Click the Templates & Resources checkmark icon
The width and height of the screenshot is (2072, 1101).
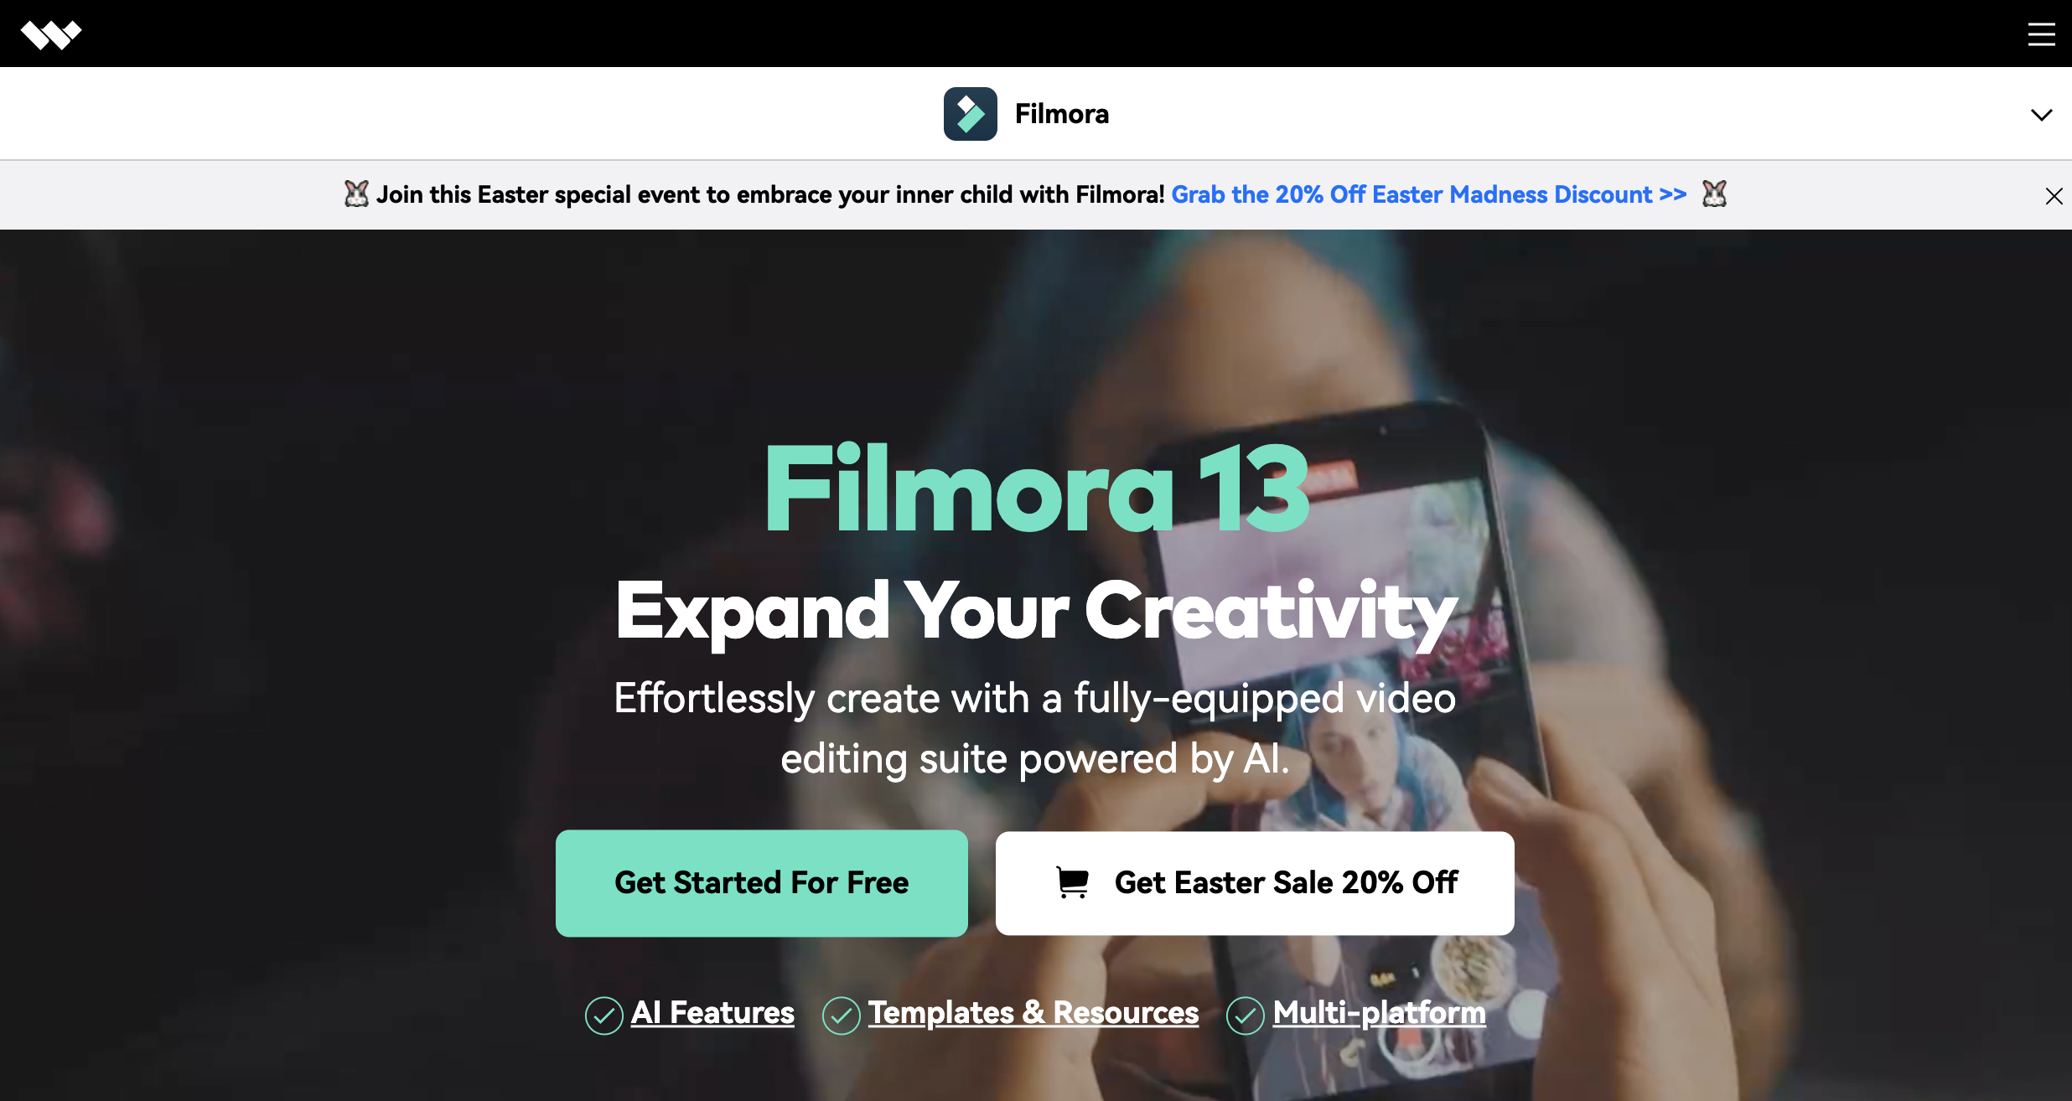pos(837,1013)
